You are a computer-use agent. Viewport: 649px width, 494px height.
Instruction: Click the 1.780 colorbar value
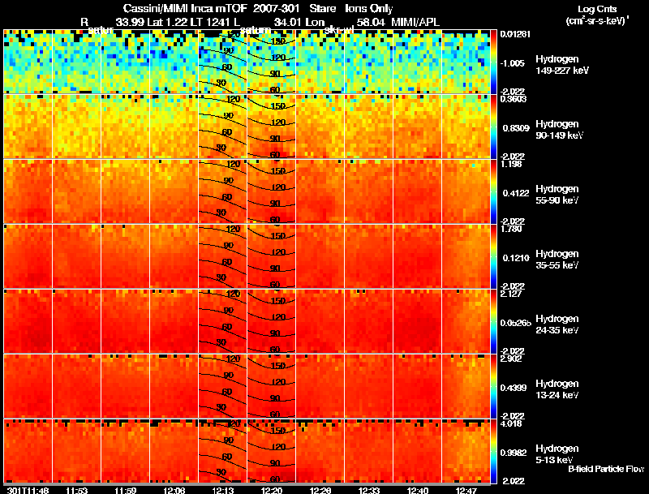tap(511, 229)
